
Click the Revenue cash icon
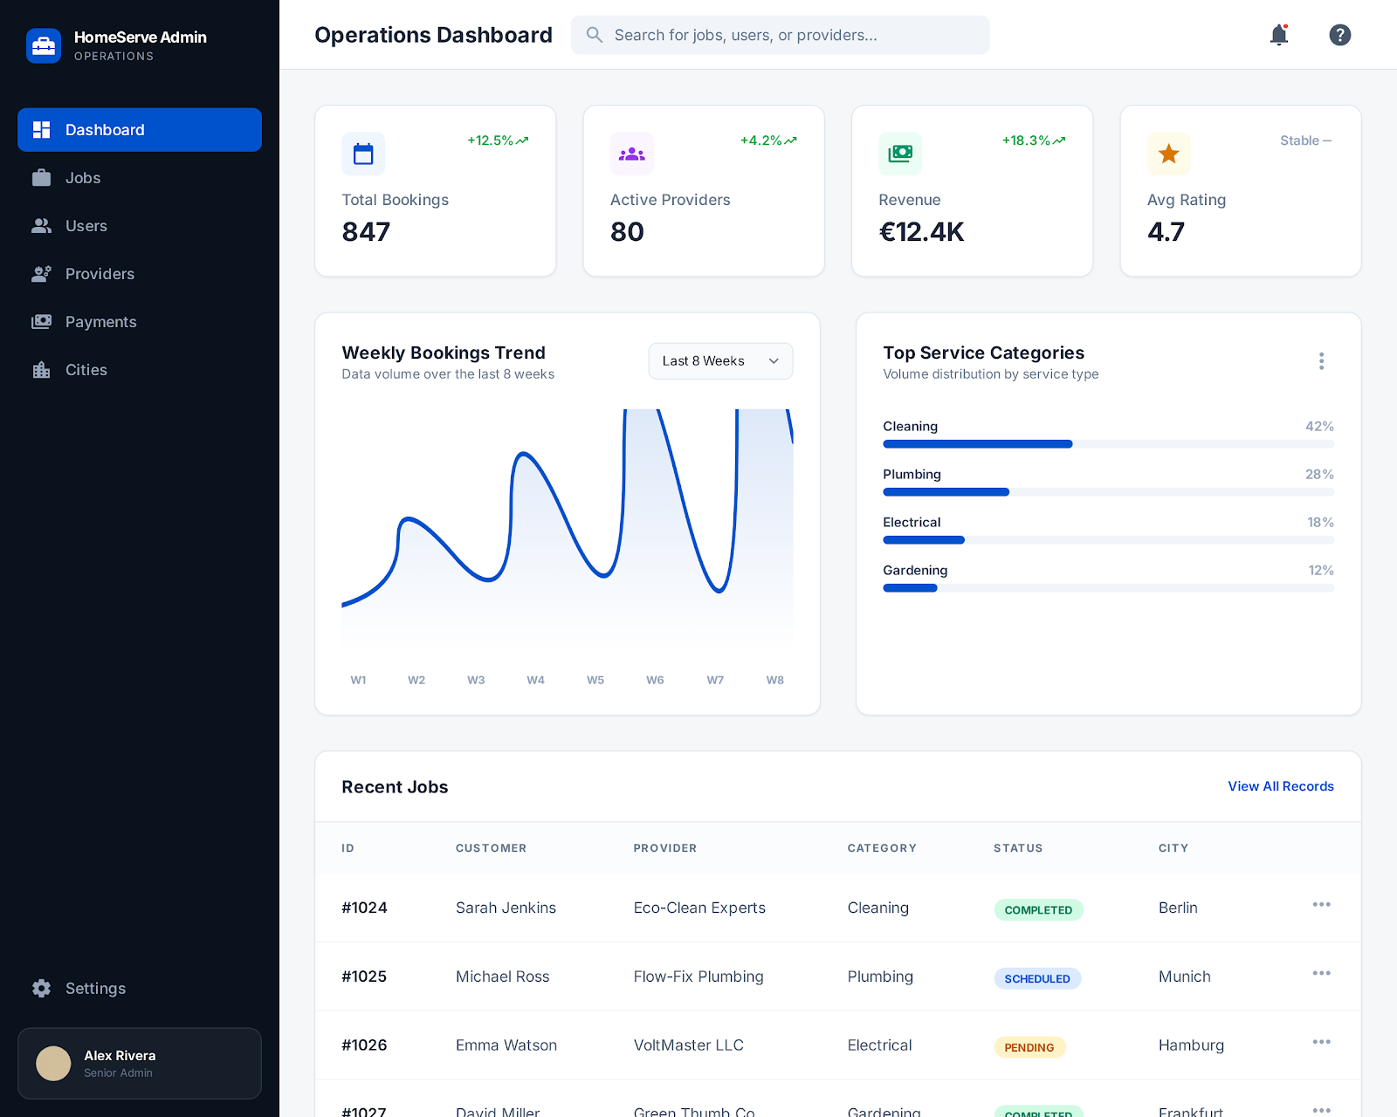(x=899, y=154)
